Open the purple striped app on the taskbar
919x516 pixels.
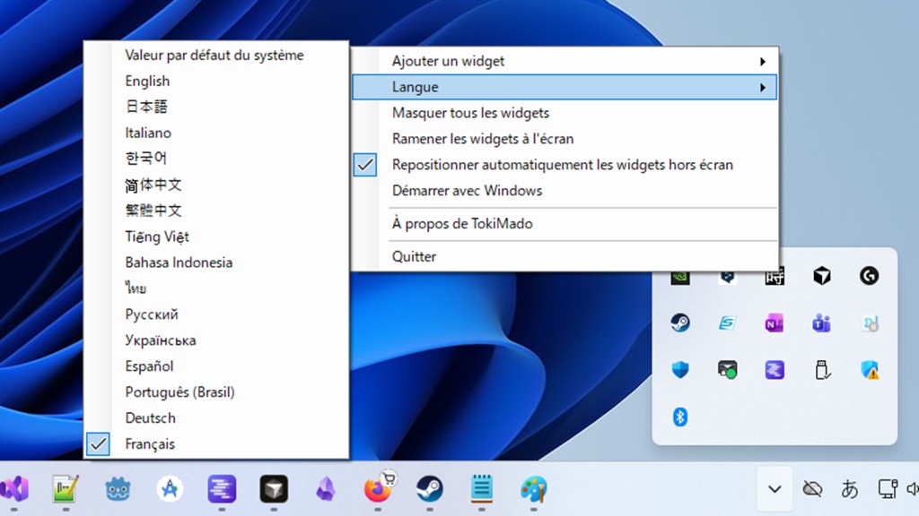[x=222, y=489]
